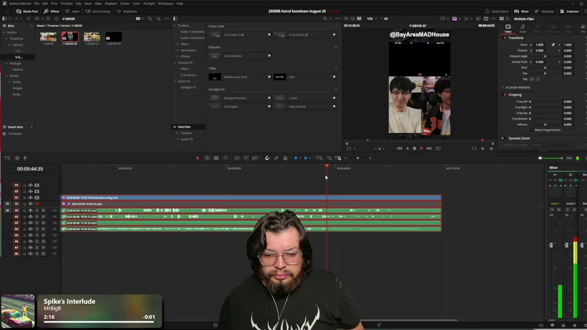Open the Media Pool view mode dropdown
This screenshot has width=587, height=330.
(139, 19)
